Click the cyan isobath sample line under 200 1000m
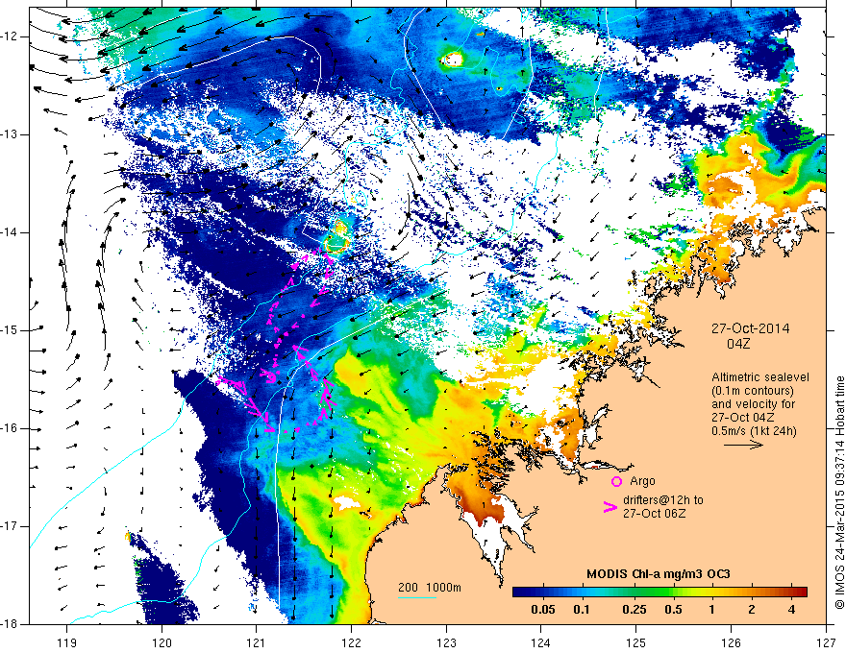The width and height of the screenshot is (846, 653). [417, 597]
